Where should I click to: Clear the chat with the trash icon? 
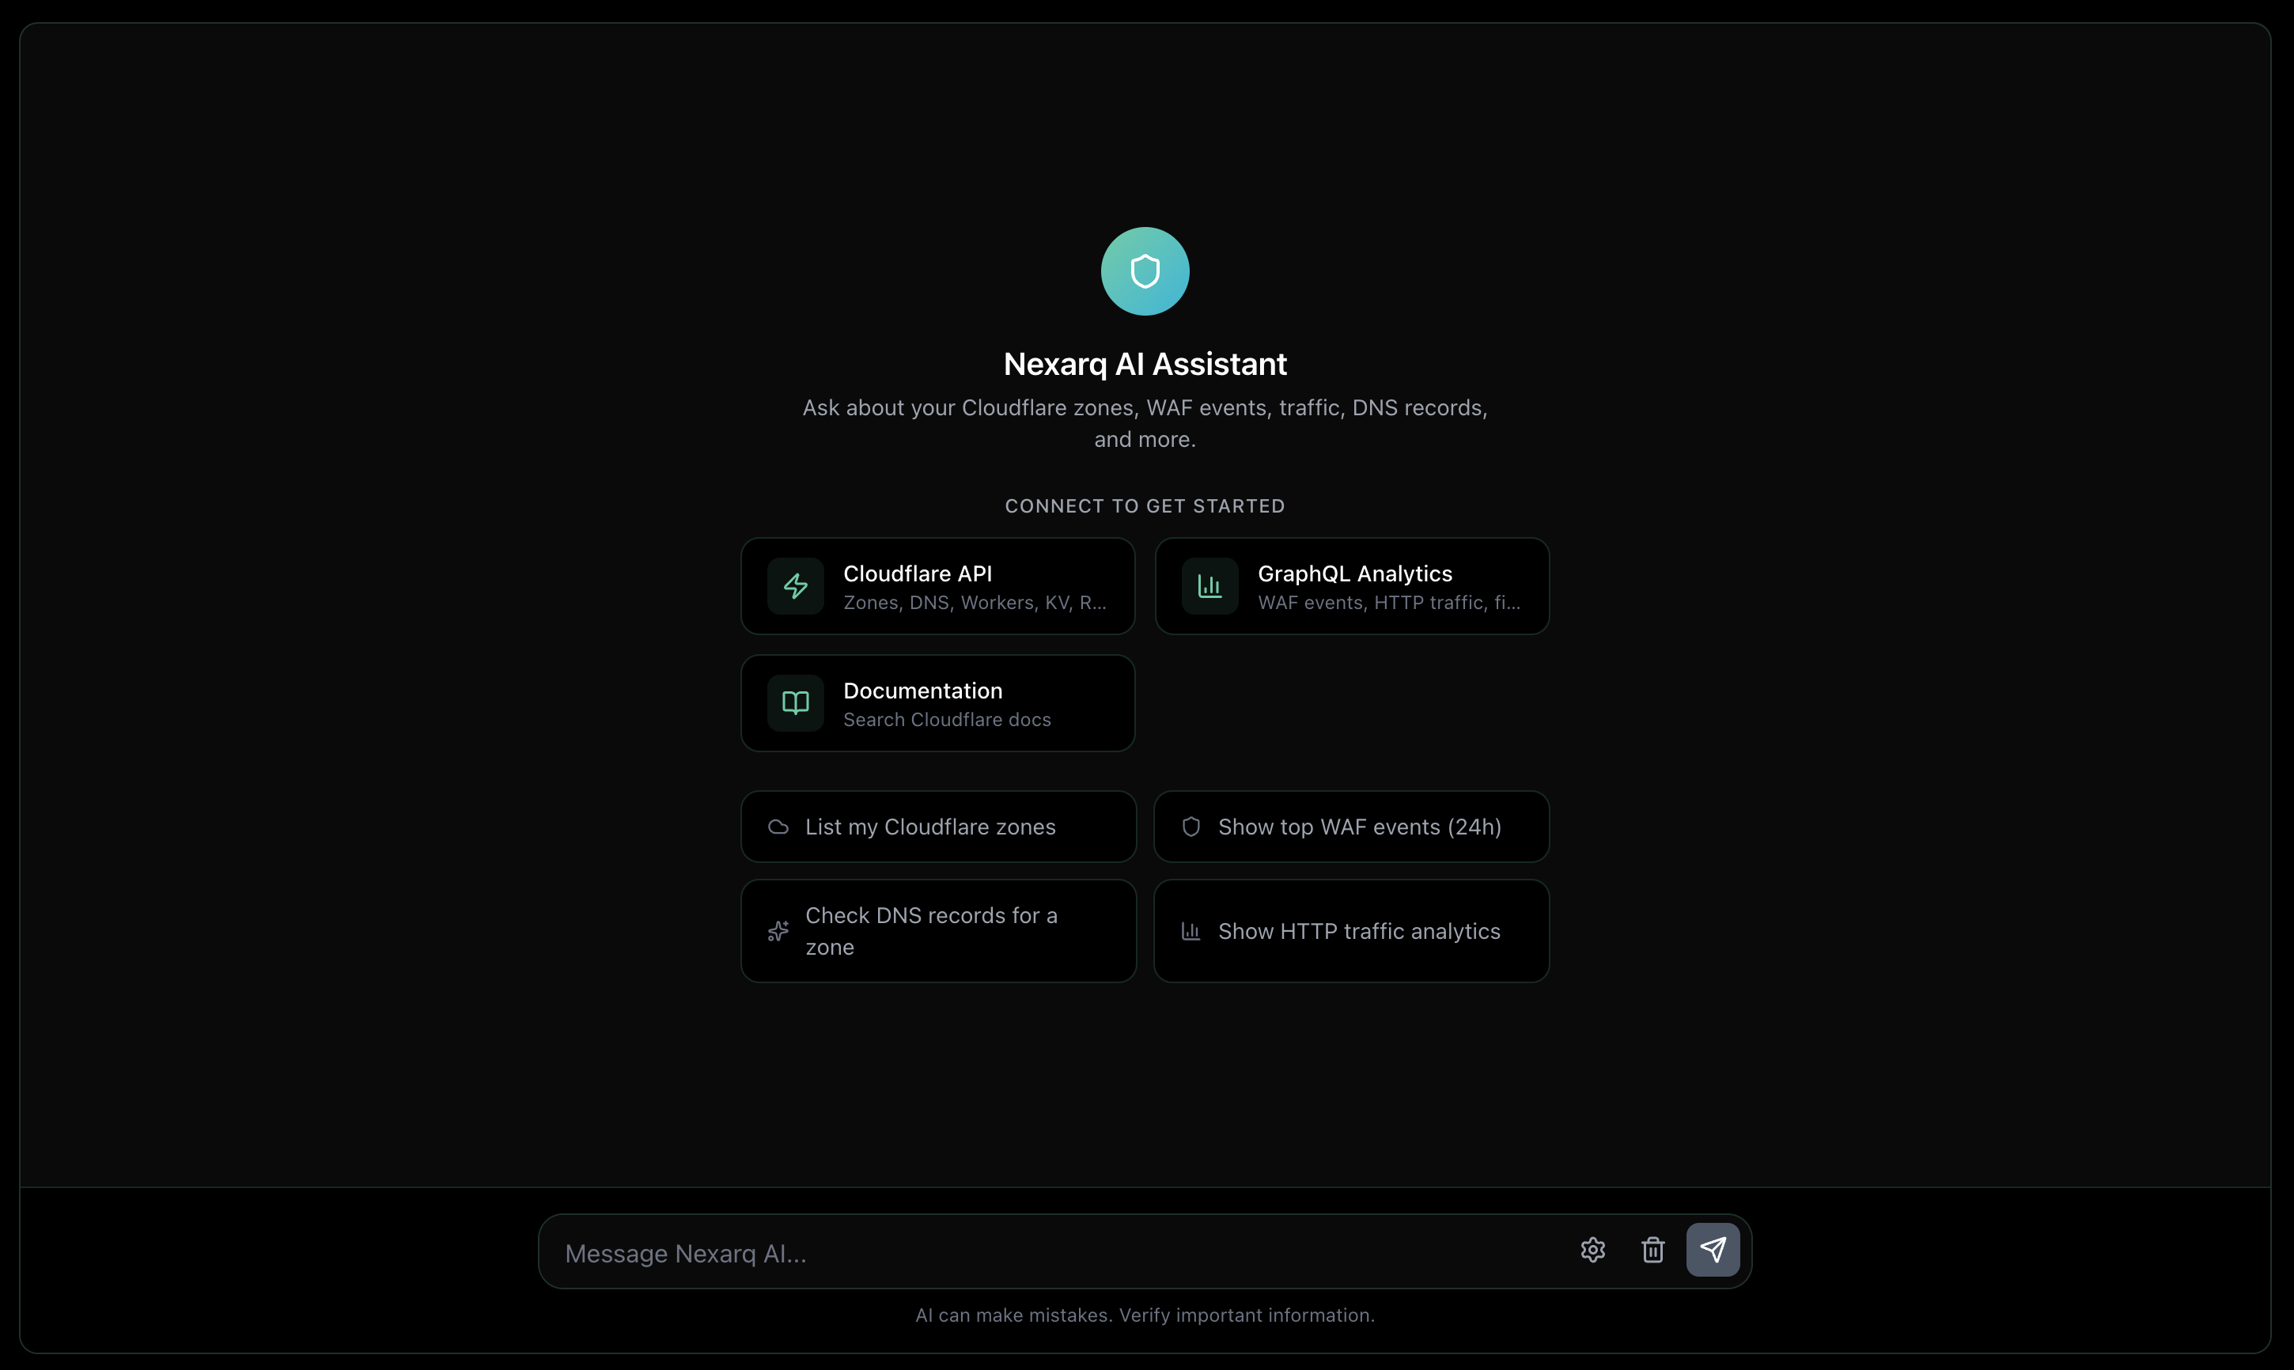[1652, 1250]
